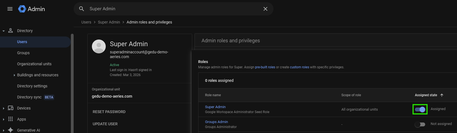Screen dimensions: 457x133
Task: Click 'Created: Mar 3, 2026' text
Action: (125, 75)
